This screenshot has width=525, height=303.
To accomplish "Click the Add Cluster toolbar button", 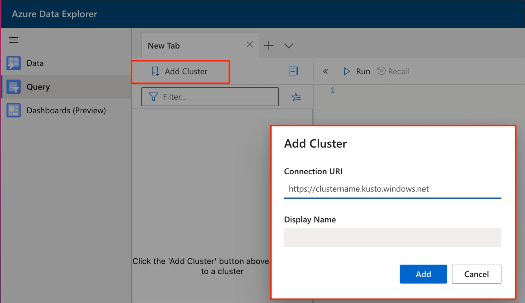I will tap(180, 71).
